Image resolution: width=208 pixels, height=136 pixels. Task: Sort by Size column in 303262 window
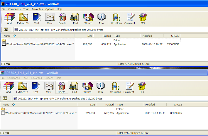[x=87, y=105]
